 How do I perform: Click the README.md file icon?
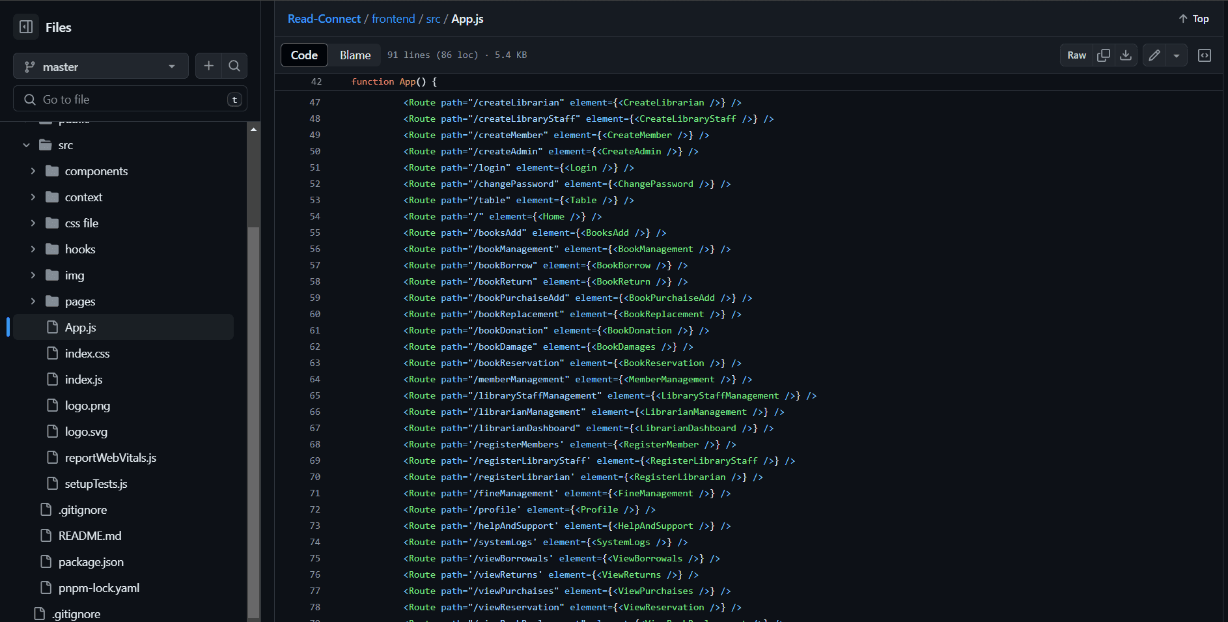click(x=46, y=535)
